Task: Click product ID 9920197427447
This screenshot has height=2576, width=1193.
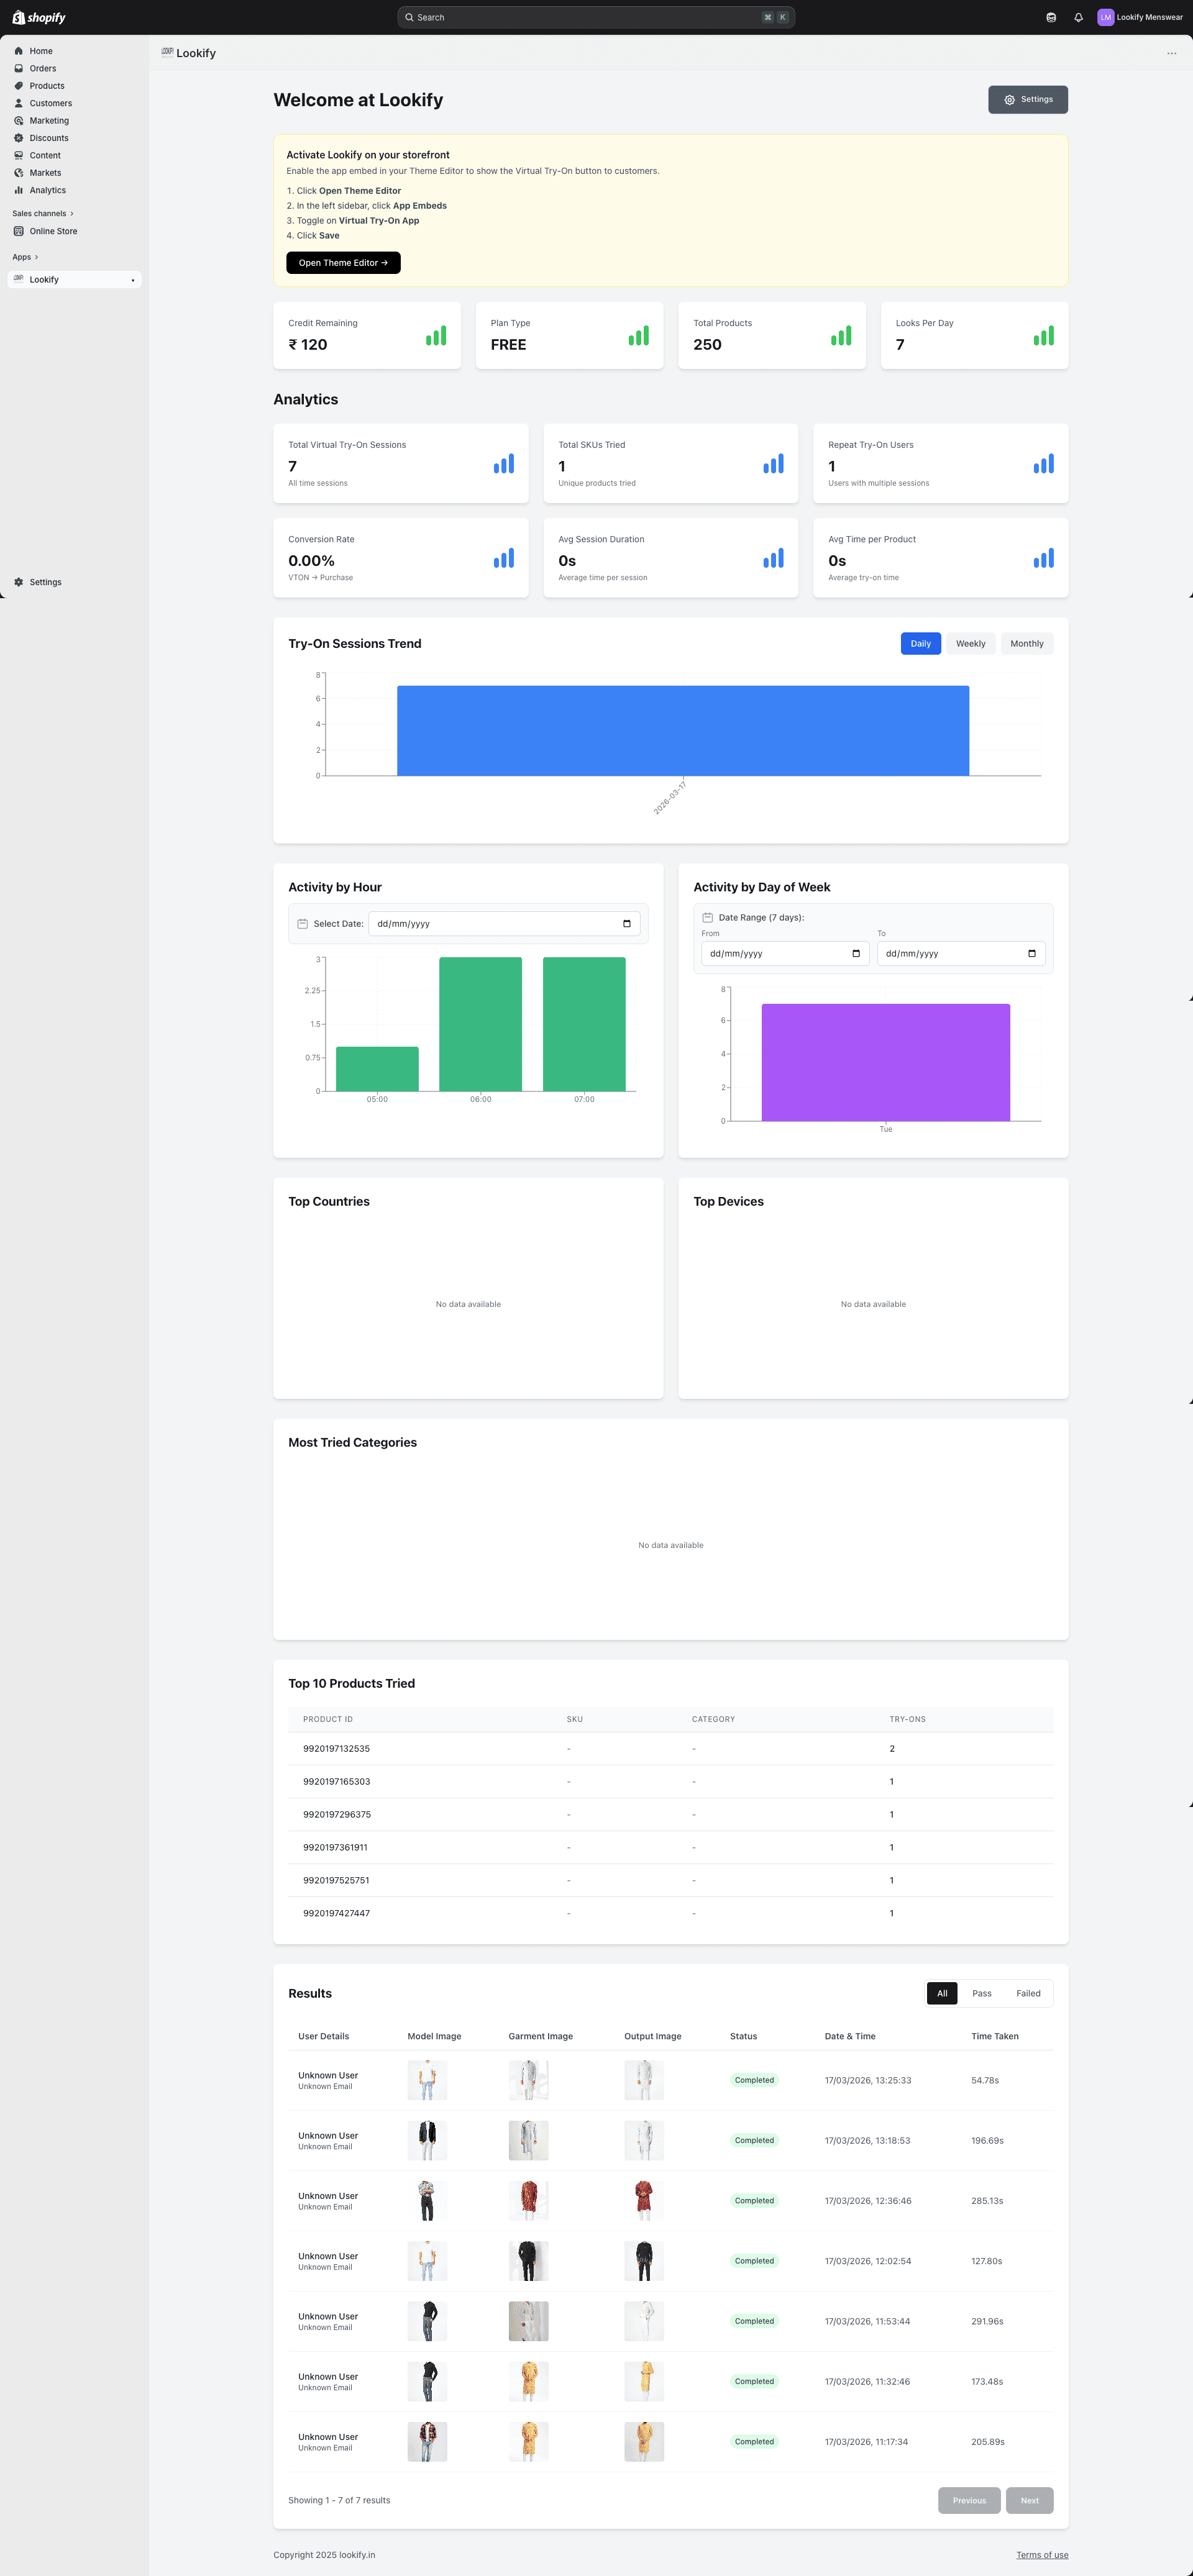Action: pyautogui.click(x=336, y=1914)
